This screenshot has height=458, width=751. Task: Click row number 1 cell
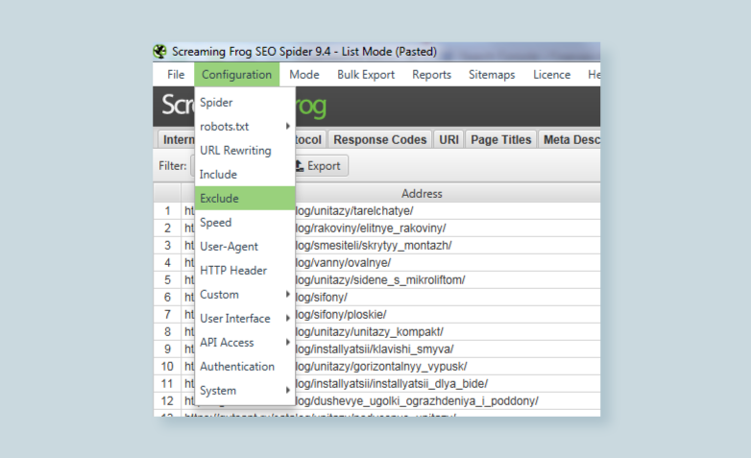(x=167, y=211)
